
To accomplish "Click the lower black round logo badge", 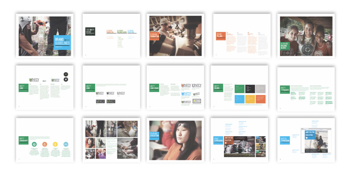I will [x=66, y=79].
